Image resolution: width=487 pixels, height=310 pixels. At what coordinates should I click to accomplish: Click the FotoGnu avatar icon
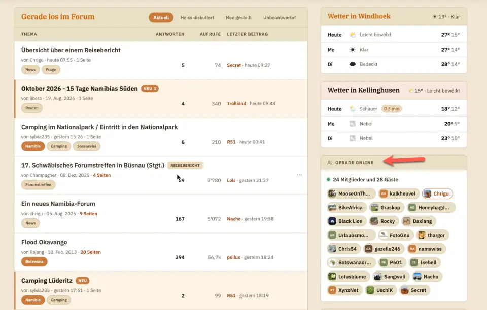click(x=384, y=236)
